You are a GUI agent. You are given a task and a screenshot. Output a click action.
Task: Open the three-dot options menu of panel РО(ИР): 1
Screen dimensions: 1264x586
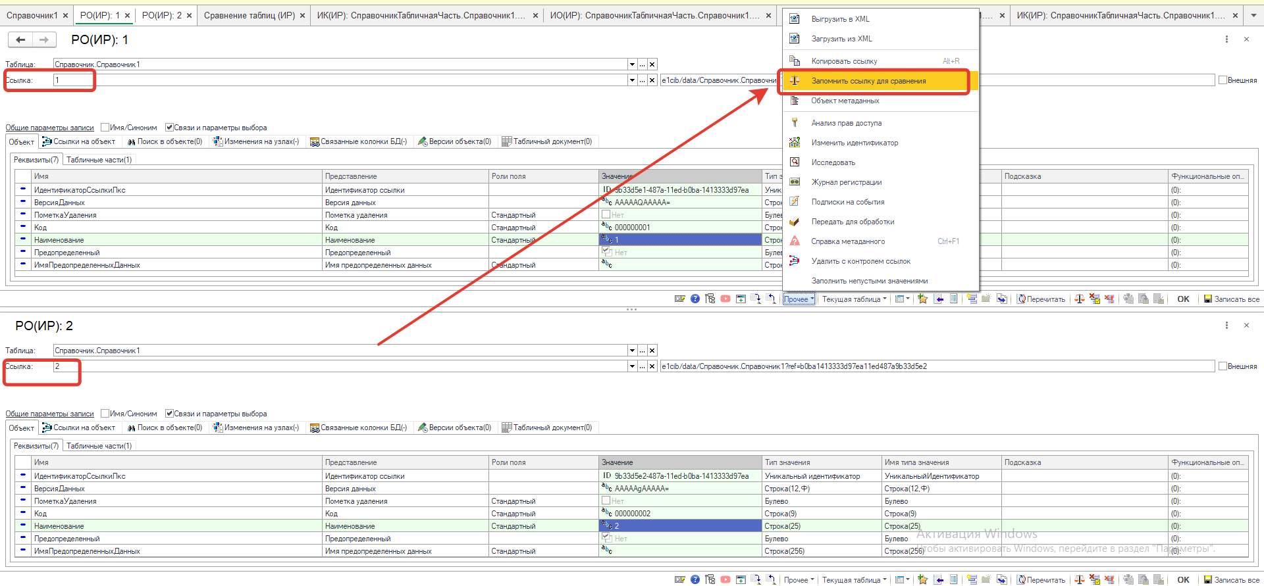[x=1226, y=39]
